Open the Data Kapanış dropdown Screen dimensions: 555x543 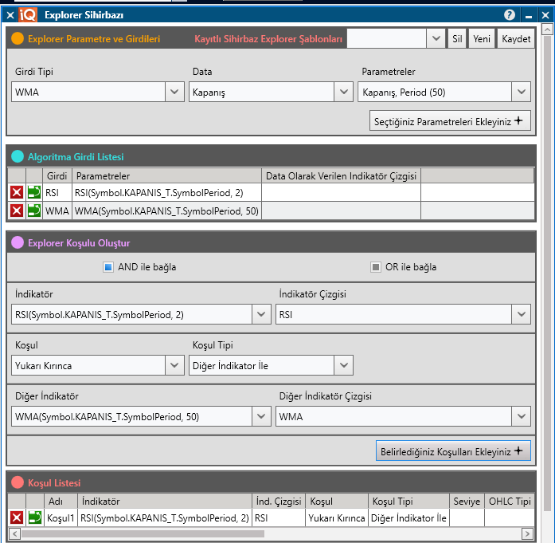tap(344, 92)
